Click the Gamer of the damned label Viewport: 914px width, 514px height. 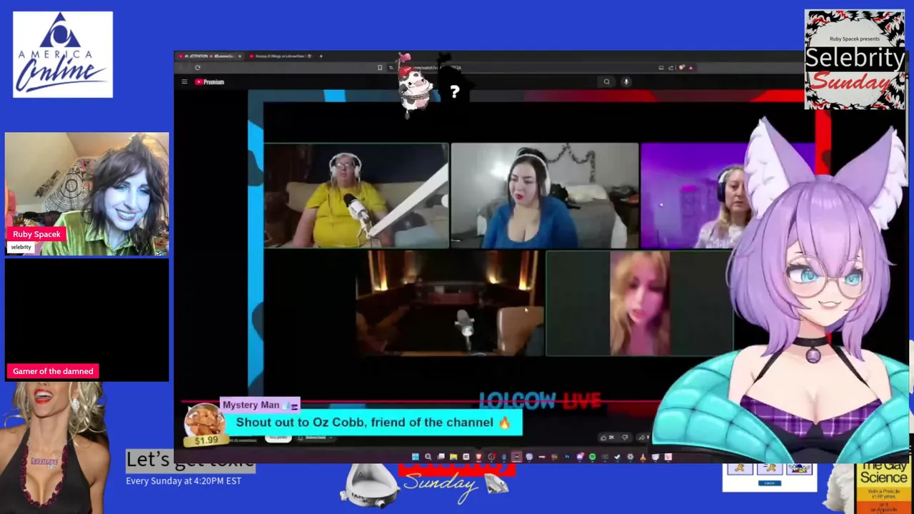[53, 371]
